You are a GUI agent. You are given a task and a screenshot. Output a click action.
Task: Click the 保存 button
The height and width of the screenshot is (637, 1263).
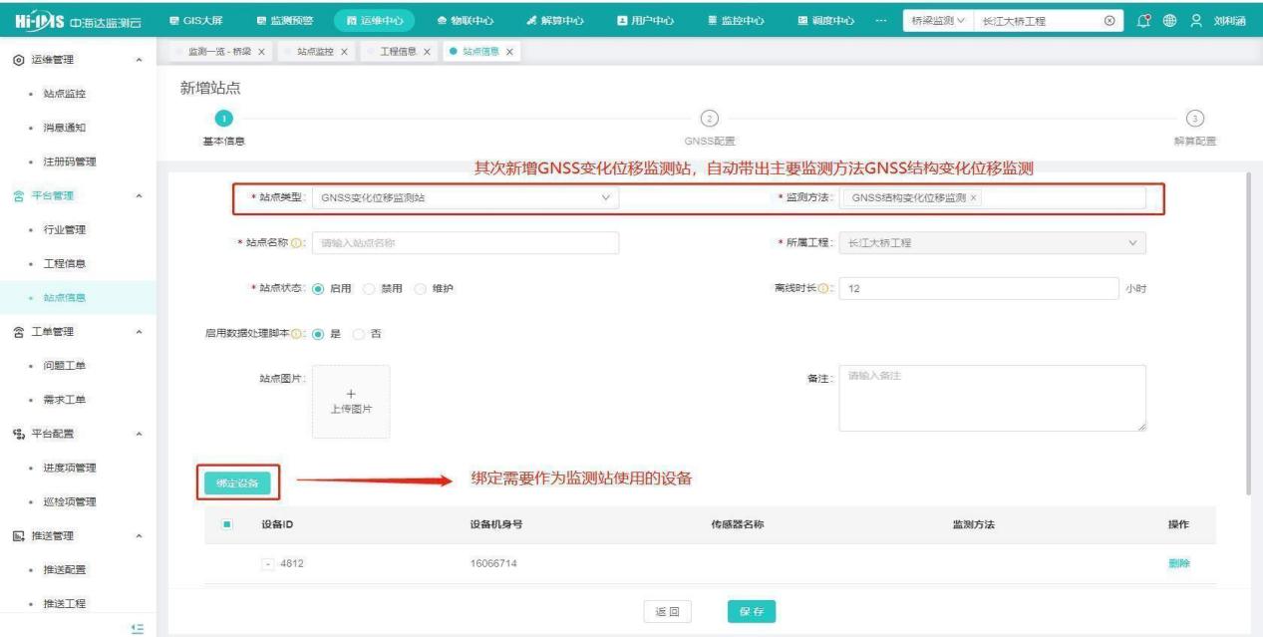pyautogui.click(x=752, y=612)
